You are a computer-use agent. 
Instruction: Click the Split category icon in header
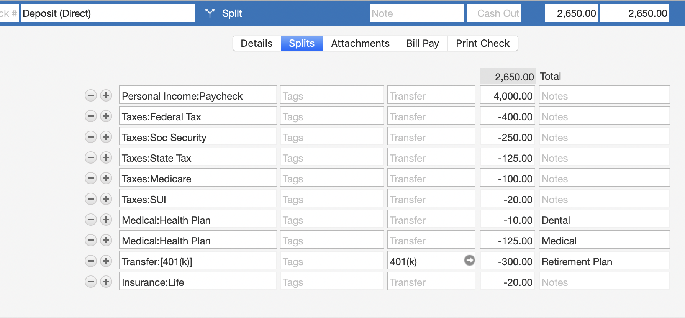[x=210, y=13]
